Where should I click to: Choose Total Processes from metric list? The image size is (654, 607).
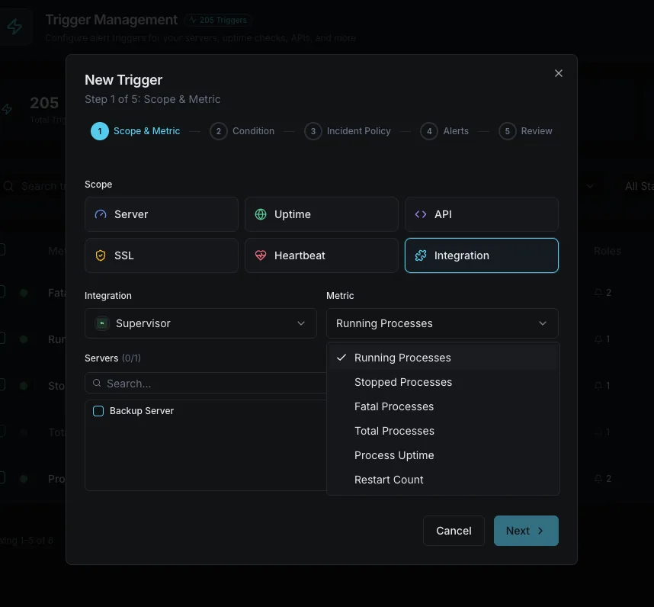coord(443,431)
